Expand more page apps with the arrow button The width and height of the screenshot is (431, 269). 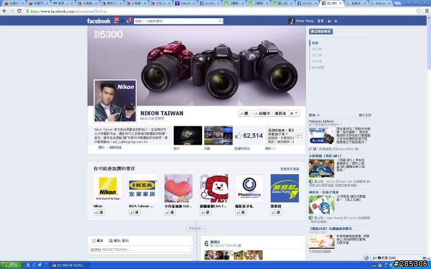299,135
